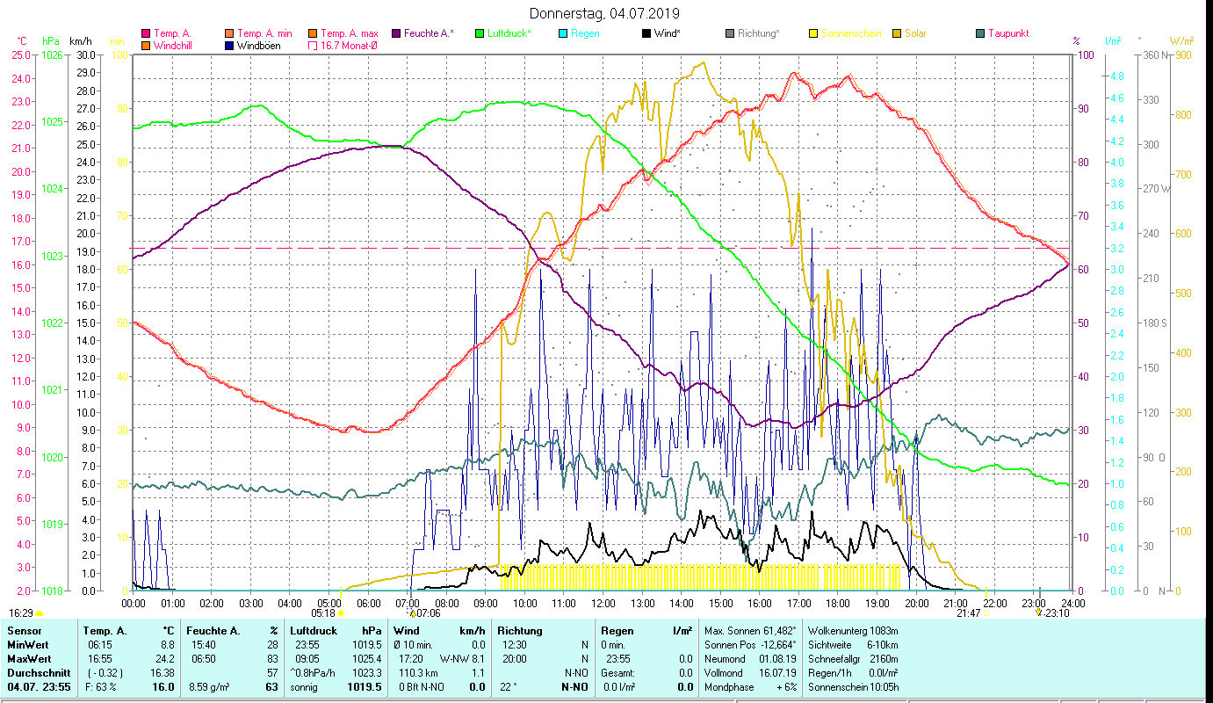This screenshot has width=1213, height=703.
Task: Click the 22 ° wind direction value
Action: [x=507, y=687]
